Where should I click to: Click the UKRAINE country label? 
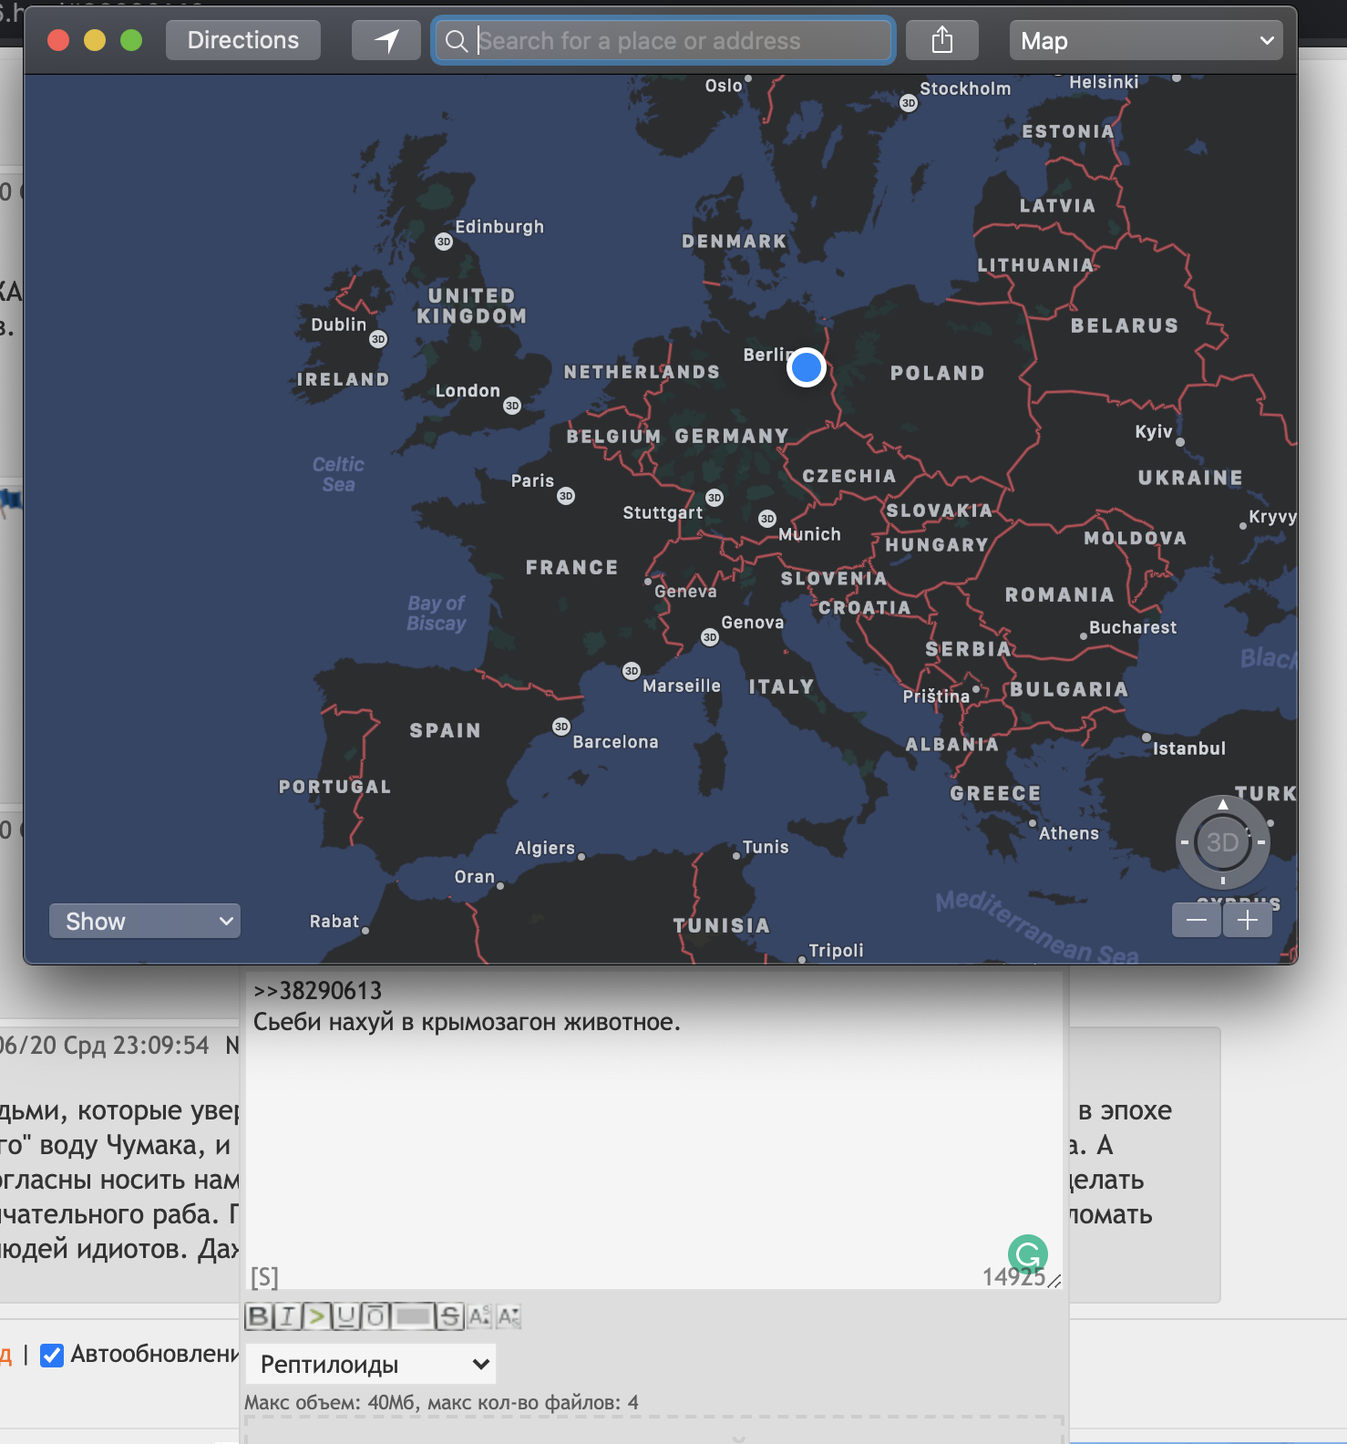click(x=1190, y=478)
